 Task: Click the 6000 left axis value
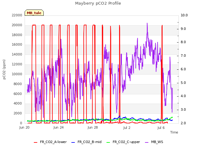tap(18, 94)
